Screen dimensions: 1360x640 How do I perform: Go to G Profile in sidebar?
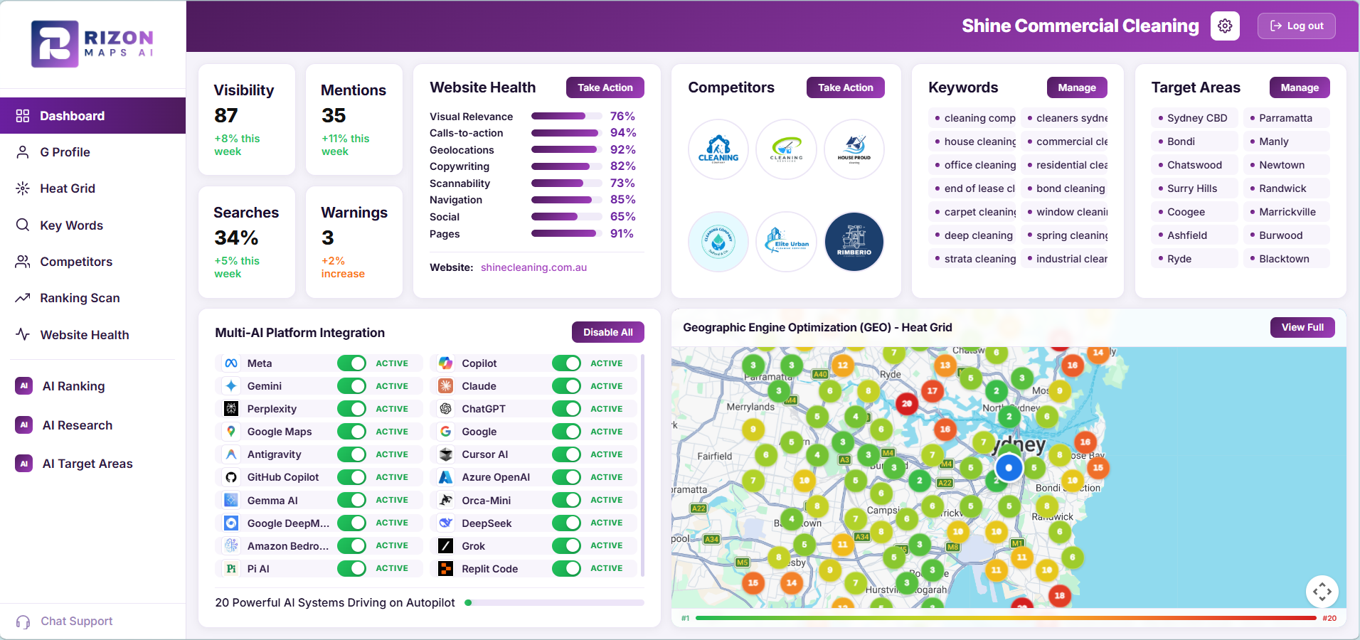click(x=92, y=152)
